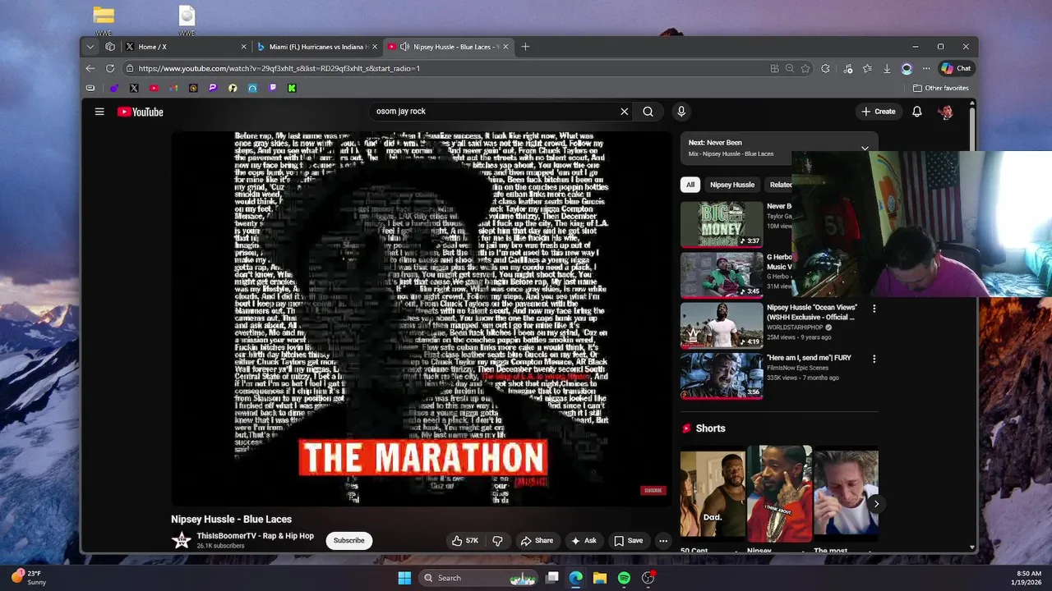Screen dimensions: 1052x591
Task: Open the green Kick bookmark in the favorites bar
Action: [x=292, y=88]
